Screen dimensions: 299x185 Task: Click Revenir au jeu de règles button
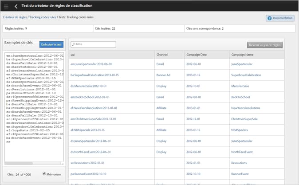265,45
